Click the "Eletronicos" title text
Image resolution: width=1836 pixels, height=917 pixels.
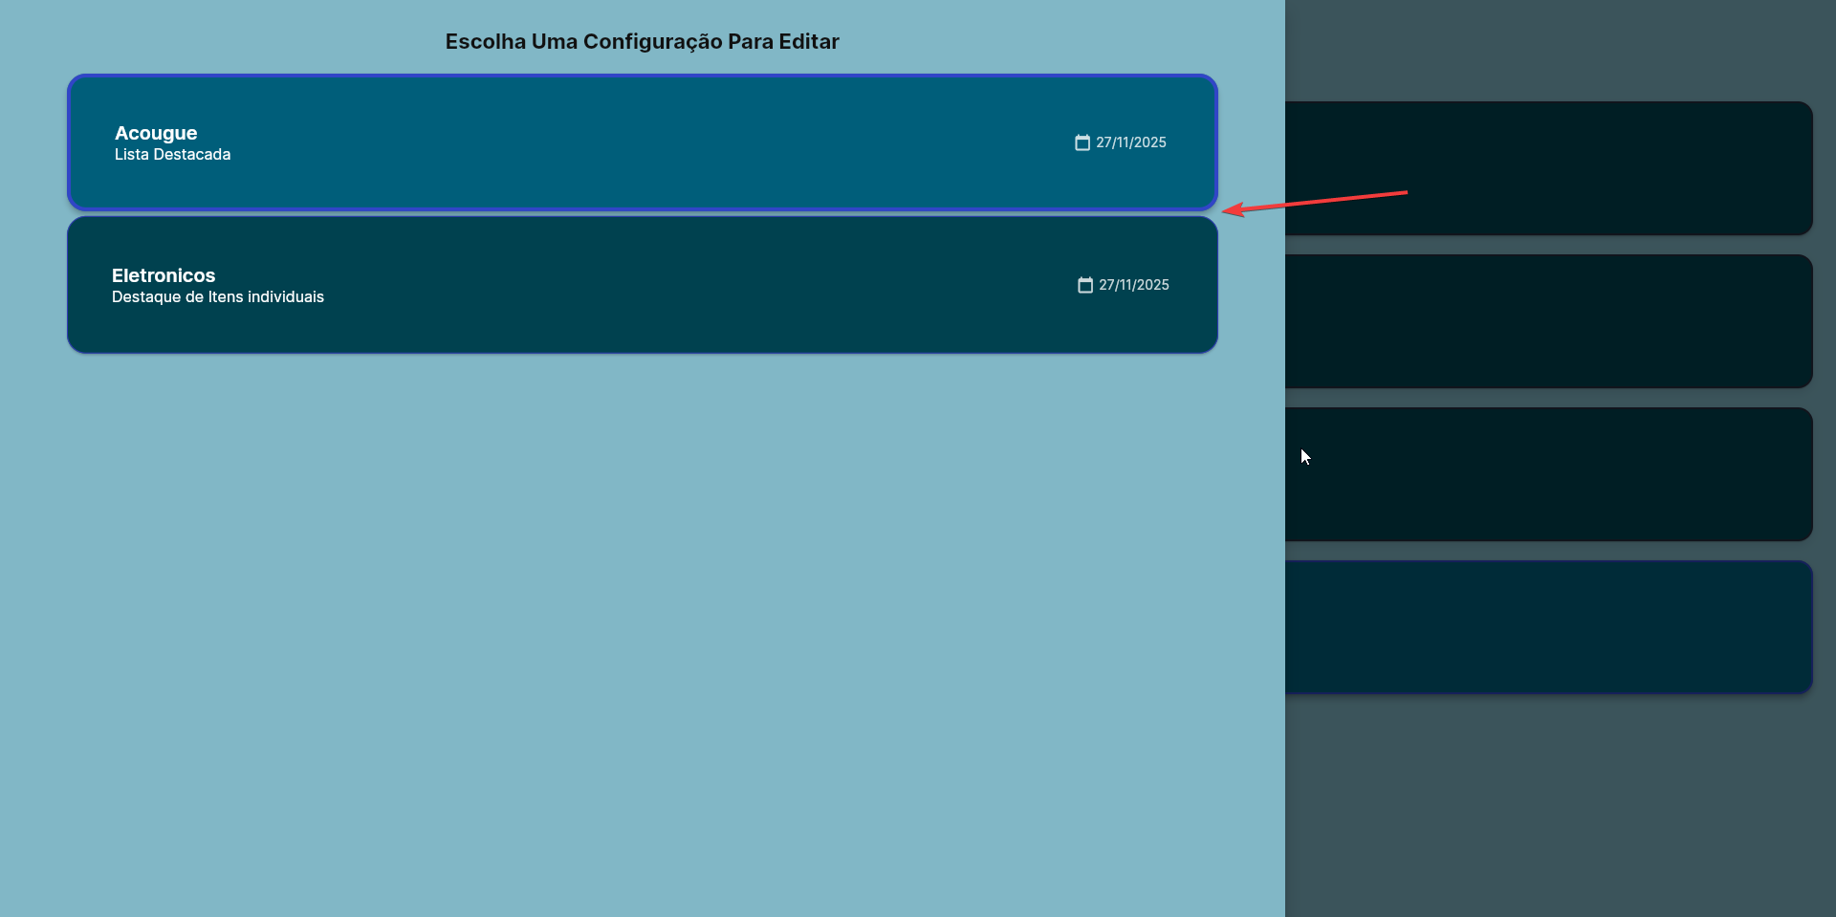[x=164, y=275]
